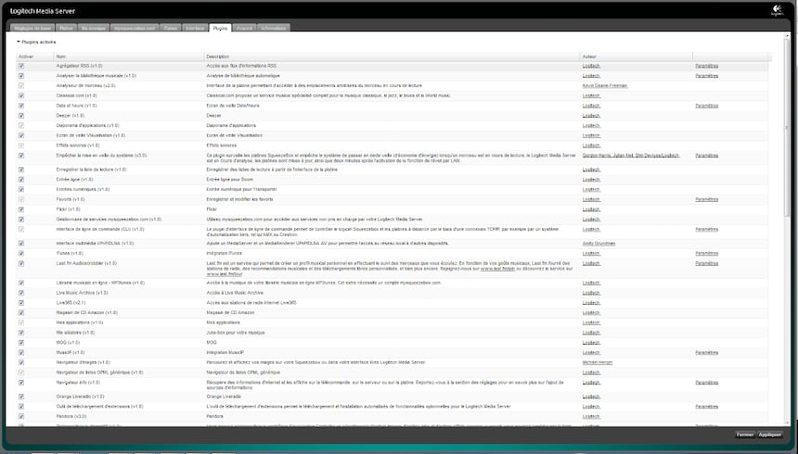Screen dimensions: 798x454
Task: Disable the Date et heure plugin
Action: 21,106
